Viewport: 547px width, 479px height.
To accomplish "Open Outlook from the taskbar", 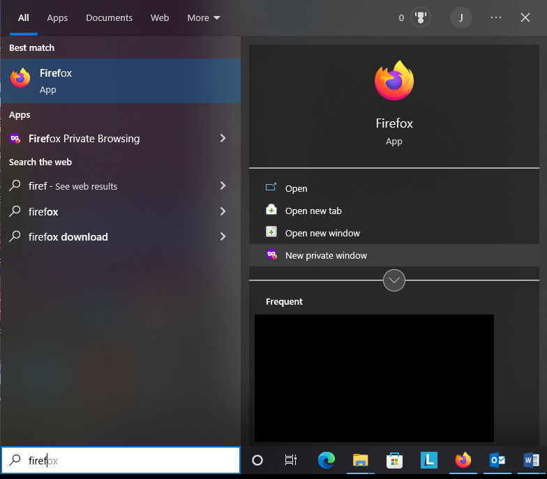I will click(x=497, y=460).
